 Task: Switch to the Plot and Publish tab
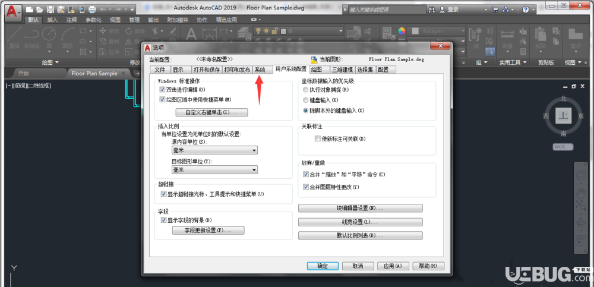click(x=237, y=70)
